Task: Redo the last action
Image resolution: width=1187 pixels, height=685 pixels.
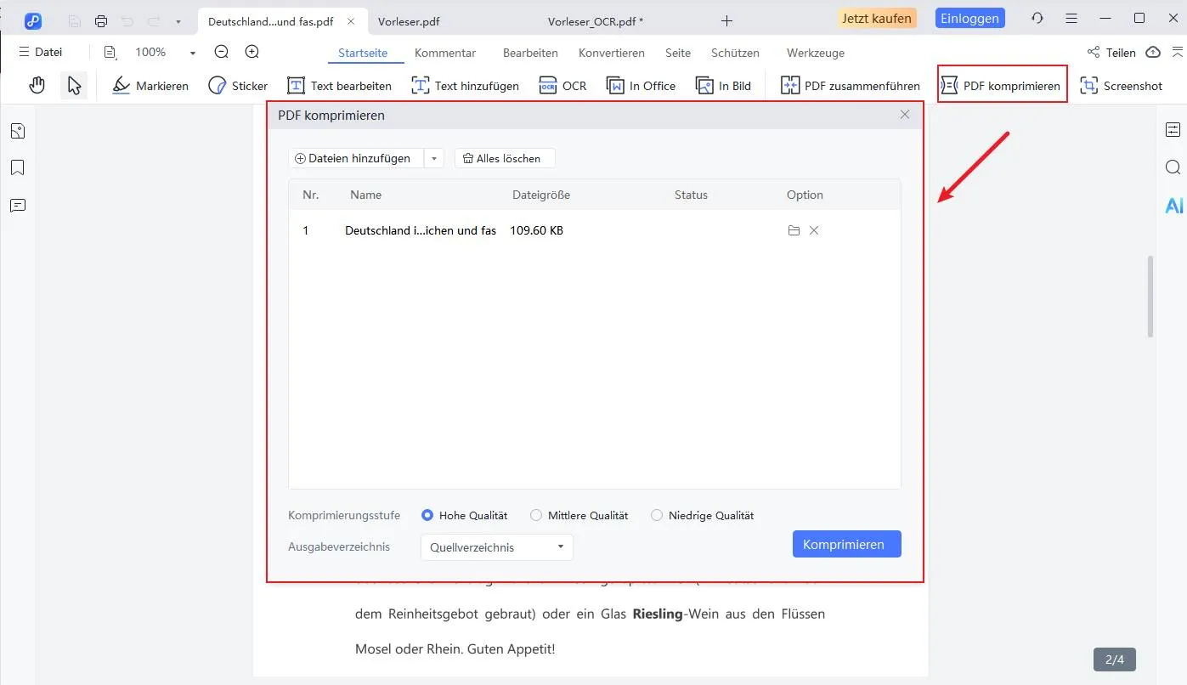Action: 154,20
